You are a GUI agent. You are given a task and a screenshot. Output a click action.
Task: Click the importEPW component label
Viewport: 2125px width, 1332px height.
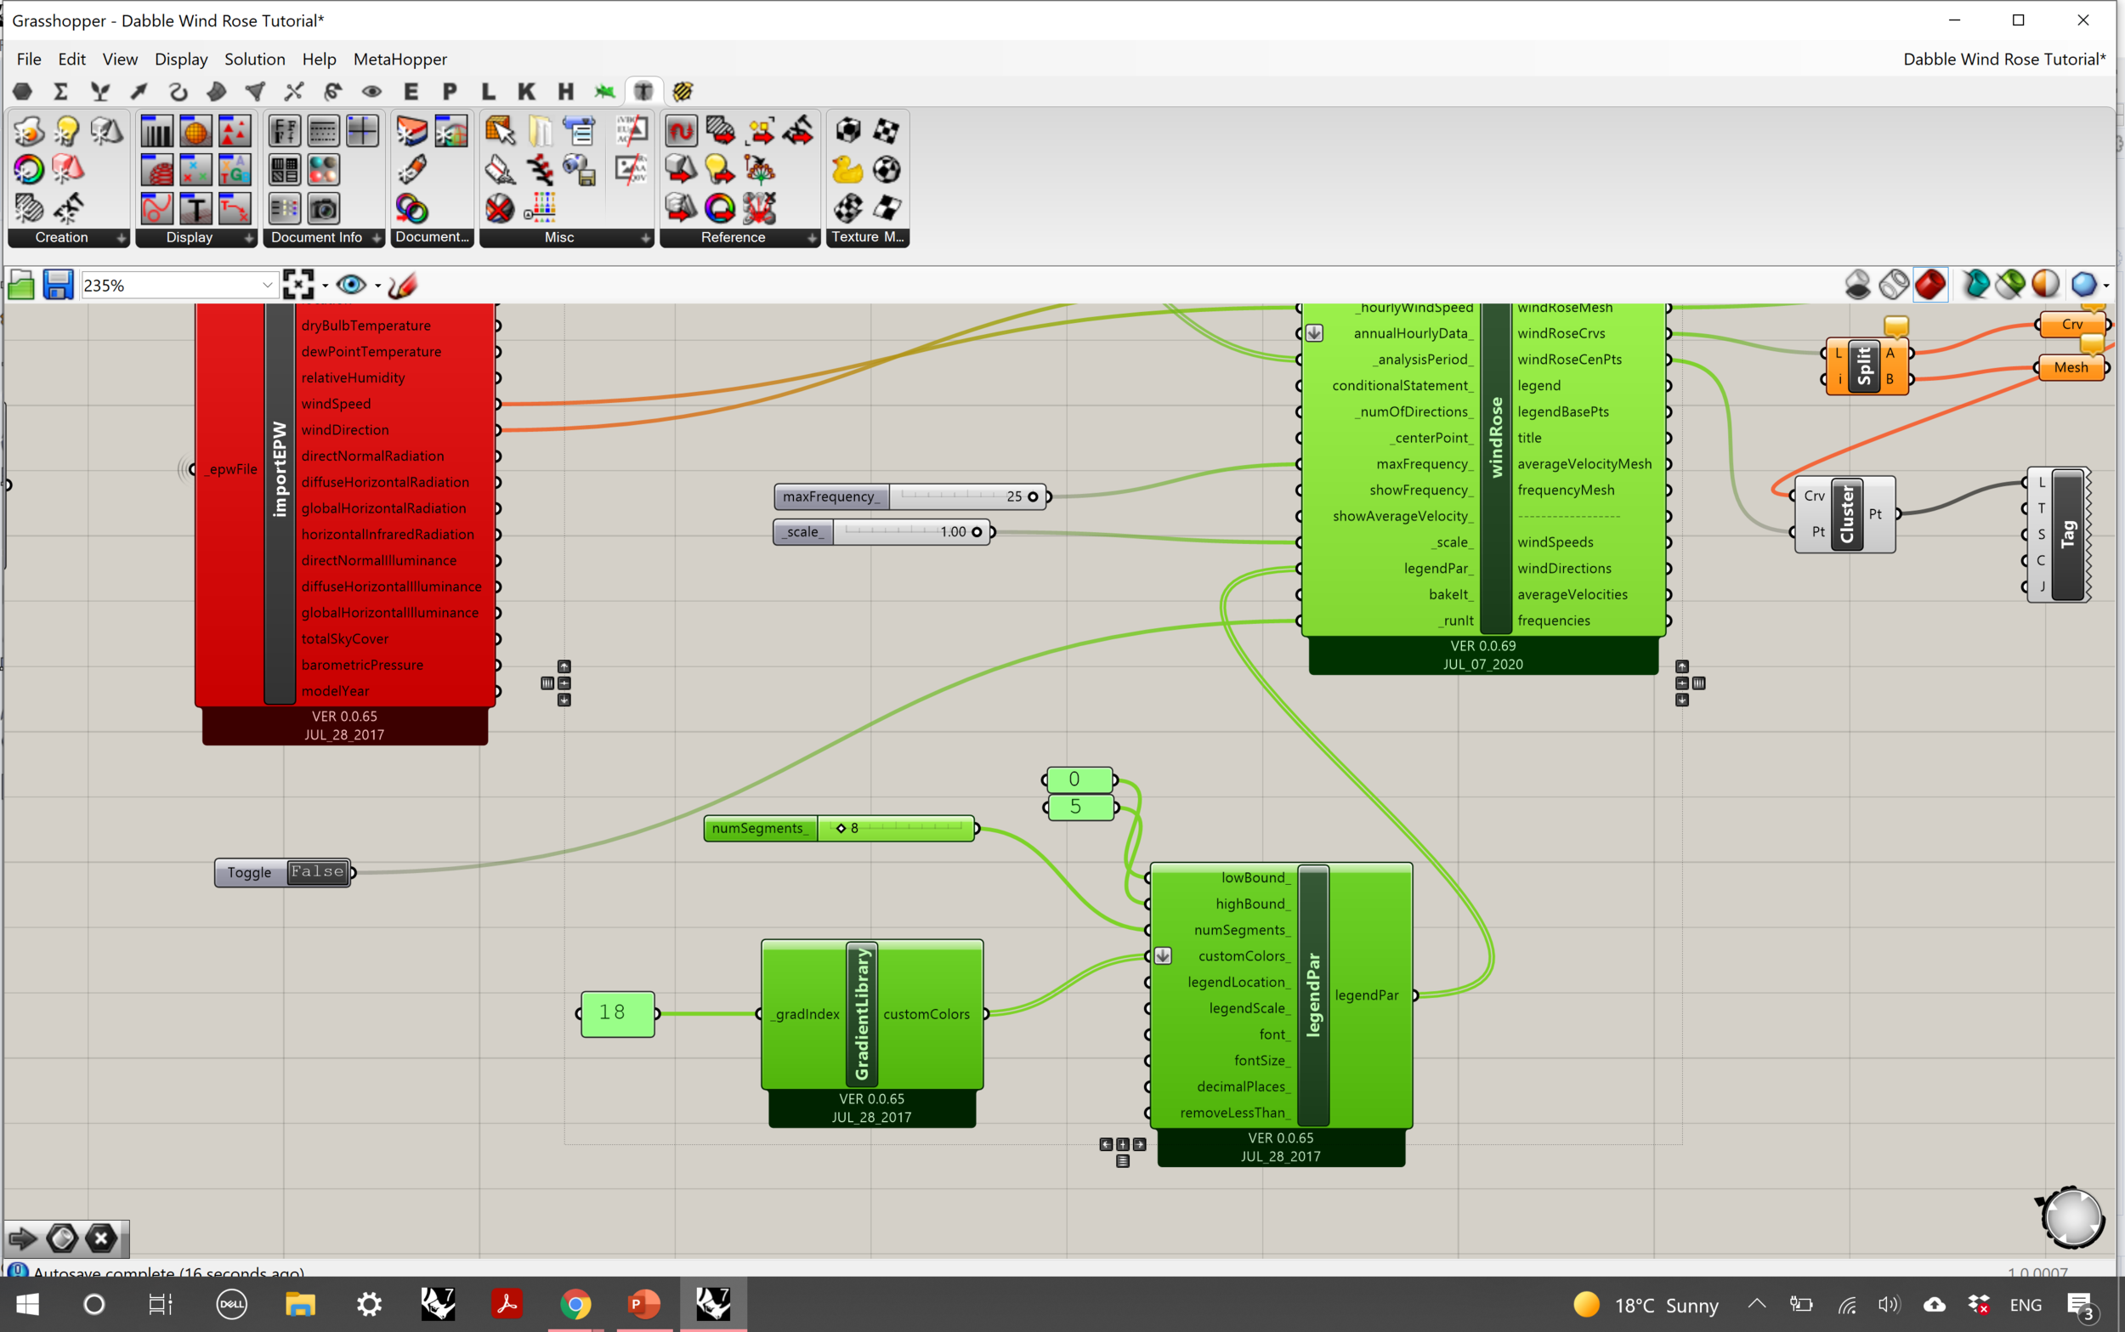pyautogui.click(x=280, y=468)
